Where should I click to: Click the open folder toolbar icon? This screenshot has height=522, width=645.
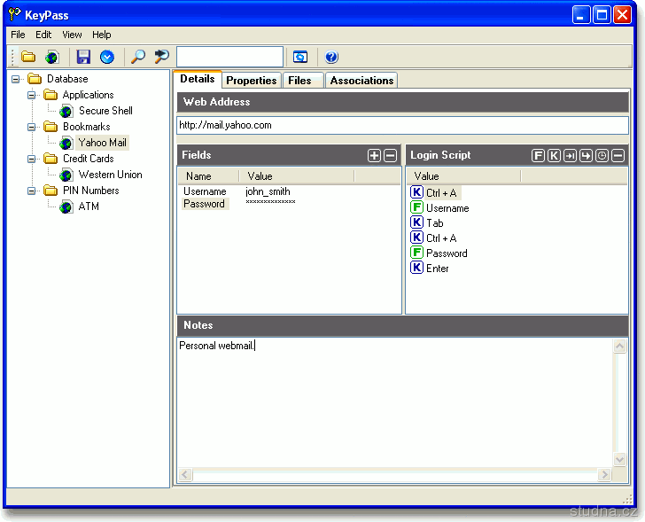click(28, 58)
